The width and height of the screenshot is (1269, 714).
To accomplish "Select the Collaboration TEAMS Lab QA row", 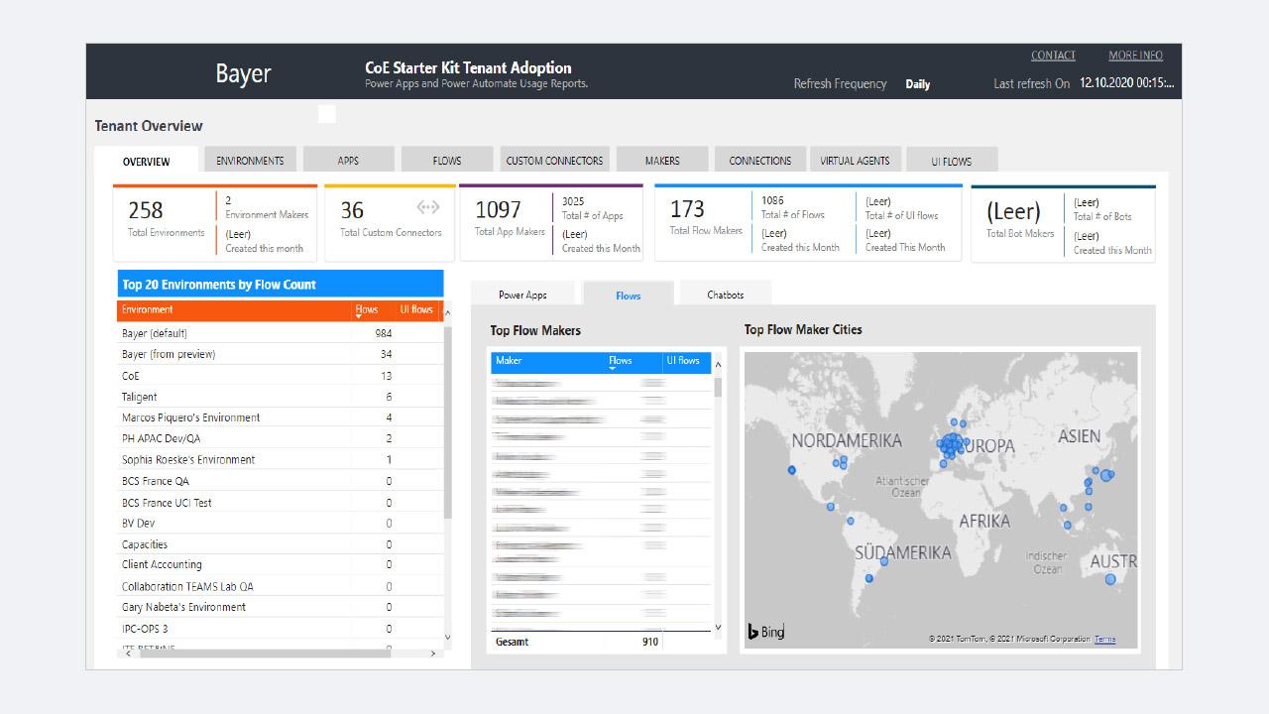I will tap(279, 586).
